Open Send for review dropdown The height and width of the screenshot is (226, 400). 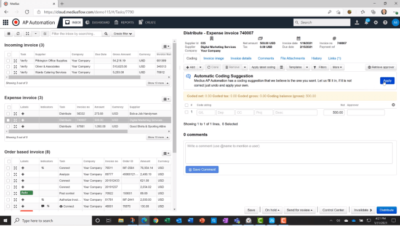[300, 210]
